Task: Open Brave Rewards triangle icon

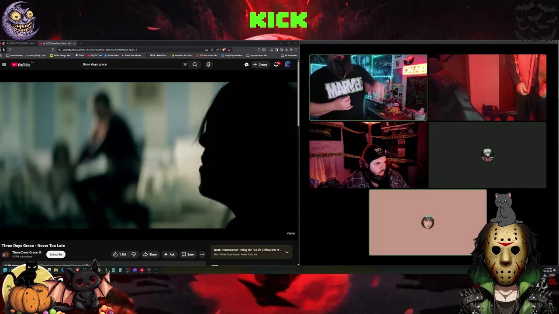Action: (x=228, y=50)
